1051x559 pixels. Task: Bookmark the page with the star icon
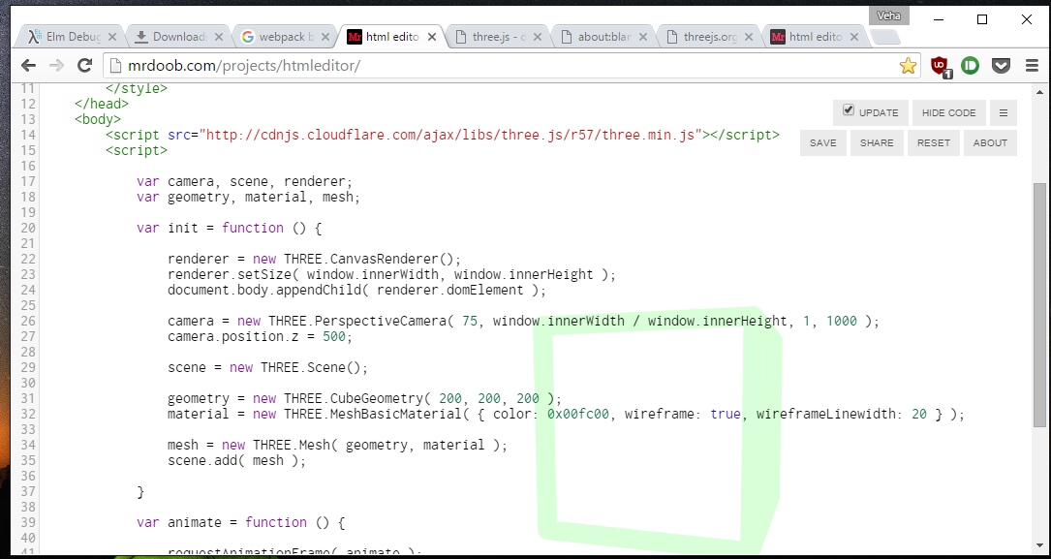pyautogui.click(x=908, y=65)
